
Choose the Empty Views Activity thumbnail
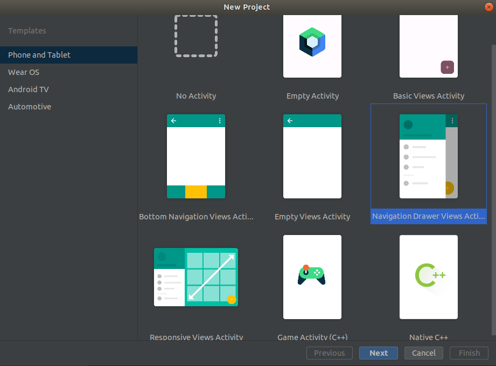pyautogui.click(x=312, y=156)
